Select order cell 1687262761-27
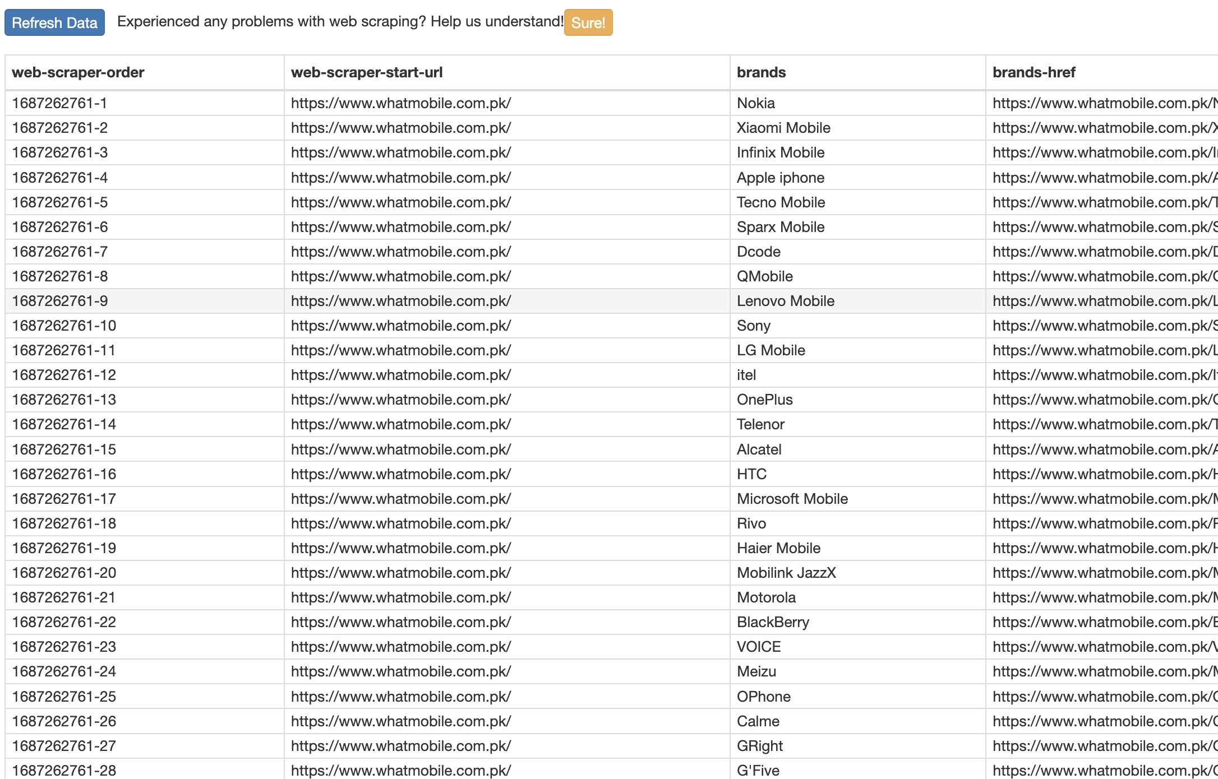 (145, 746)
